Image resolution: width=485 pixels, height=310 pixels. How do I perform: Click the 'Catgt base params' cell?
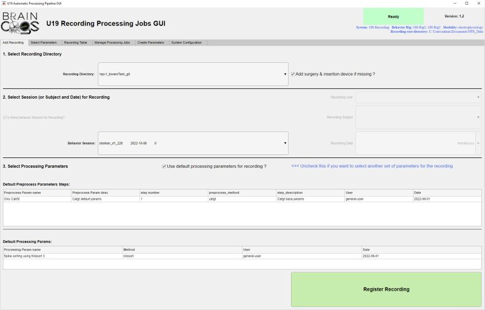click(310, 199)
